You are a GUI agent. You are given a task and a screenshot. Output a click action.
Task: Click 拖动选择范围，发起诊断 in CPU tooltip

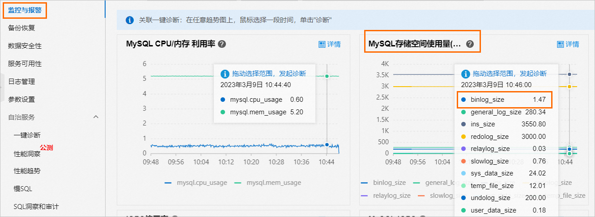tap(269, 74)
